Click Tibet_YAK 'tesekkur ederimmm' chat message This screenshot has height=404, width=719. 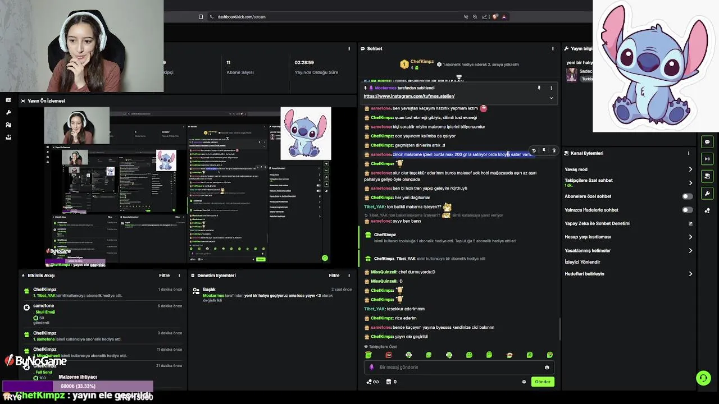[394, 309]
